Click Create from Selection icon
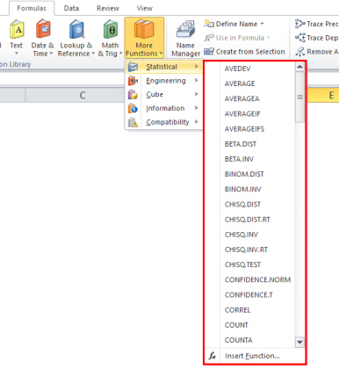 pyautogui.click(x=209, y=52)
